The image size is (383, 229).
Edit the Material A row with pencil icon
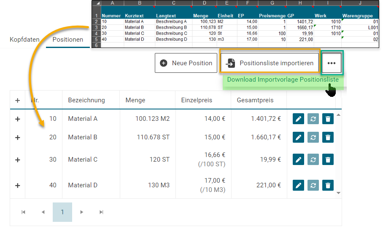[x=298, y=119]
